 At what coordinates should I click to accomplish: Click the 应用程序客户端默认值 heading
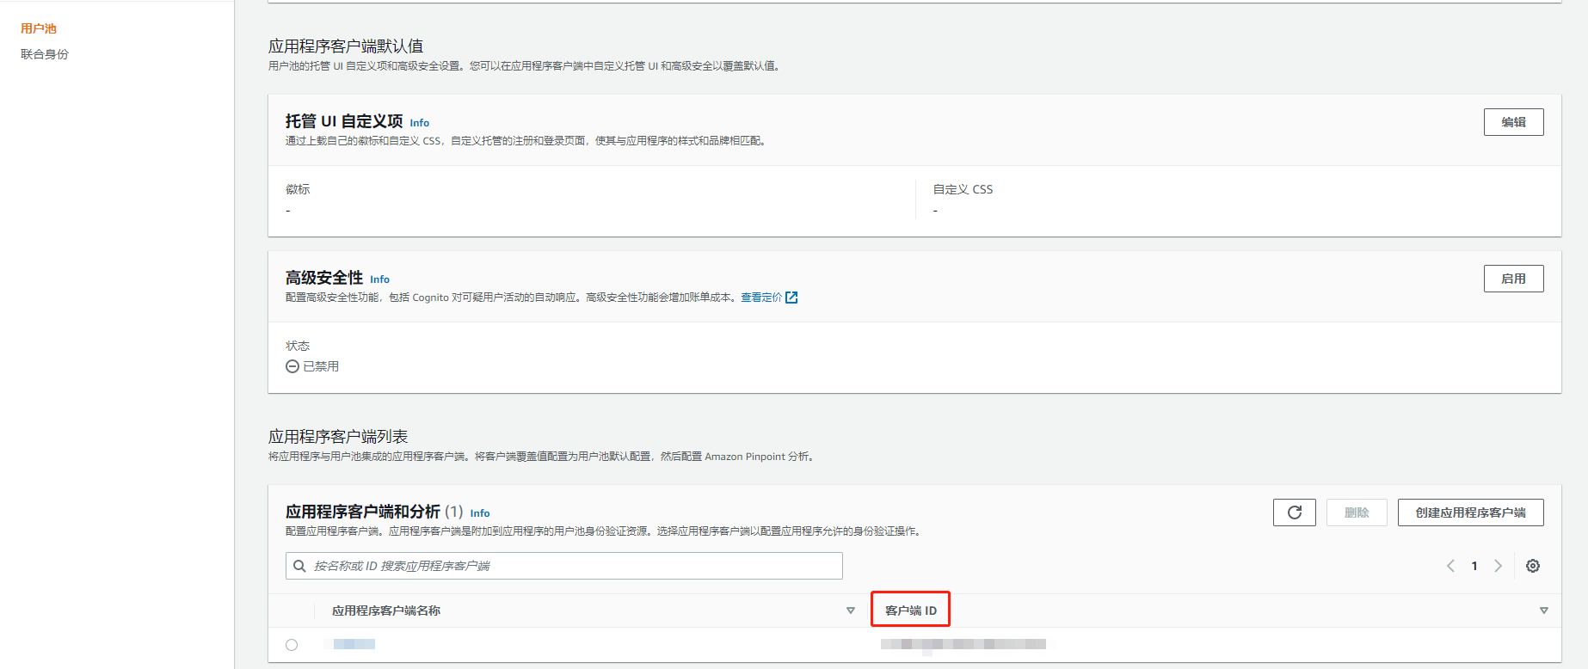(346, 46)
